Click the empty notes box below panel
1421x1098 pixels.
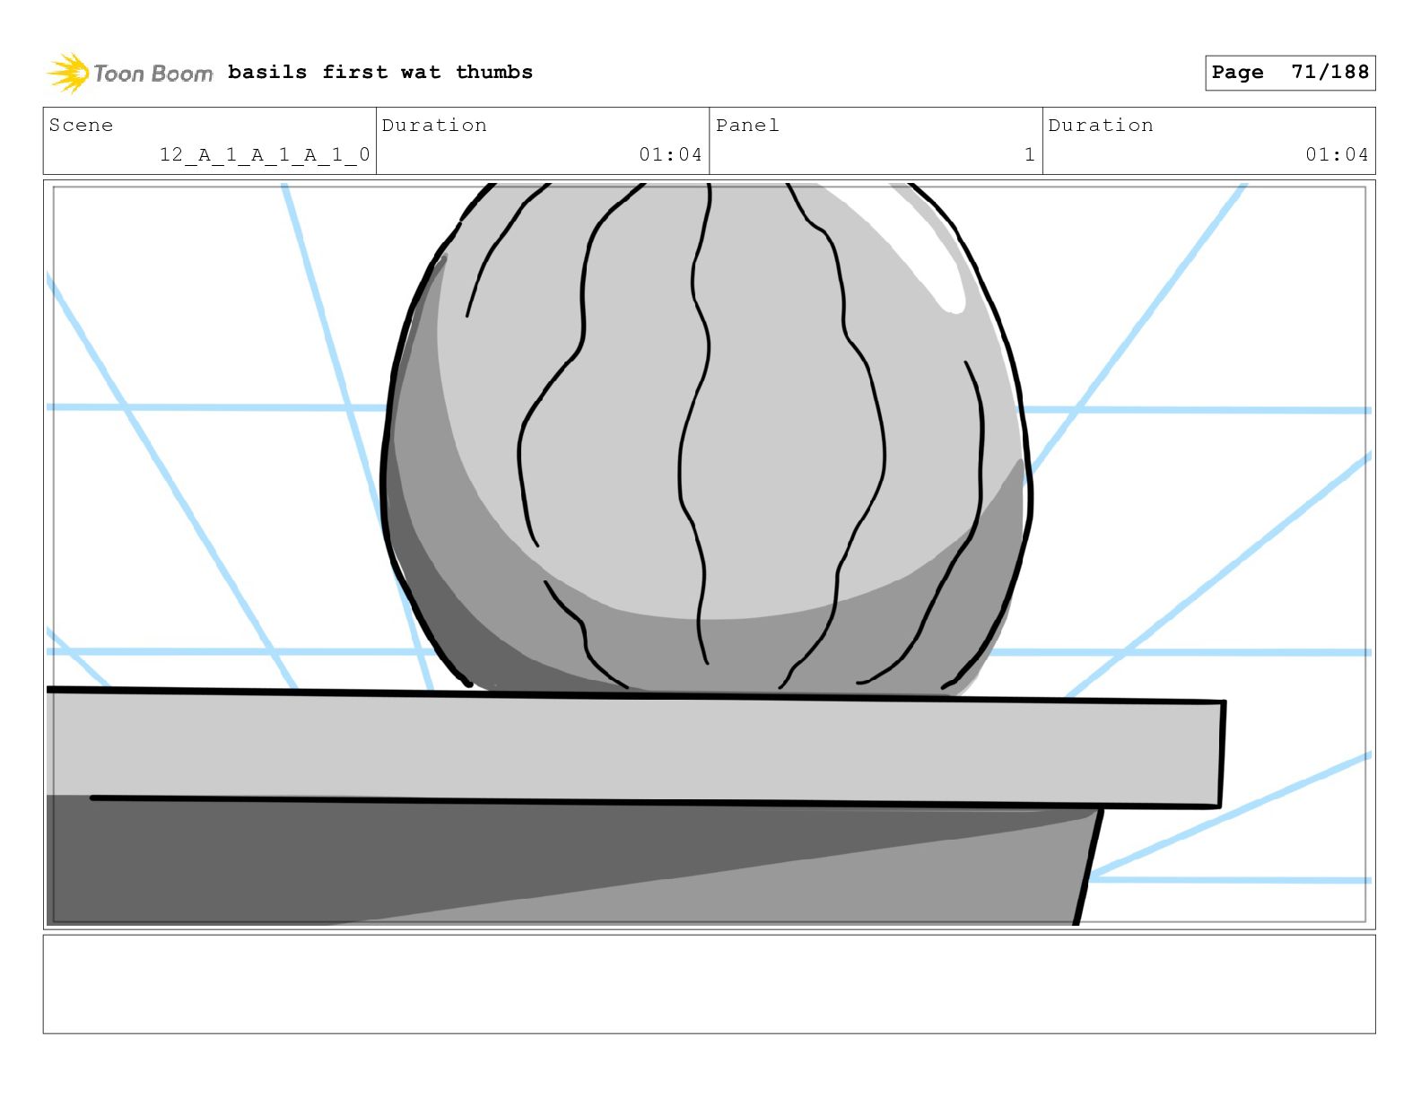point(709,984)
